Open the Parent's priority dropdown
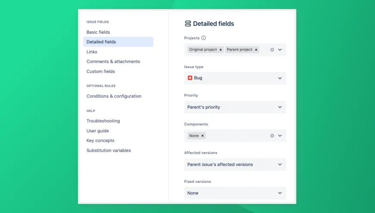The image size is (375, 213). [x=235, y=107]
